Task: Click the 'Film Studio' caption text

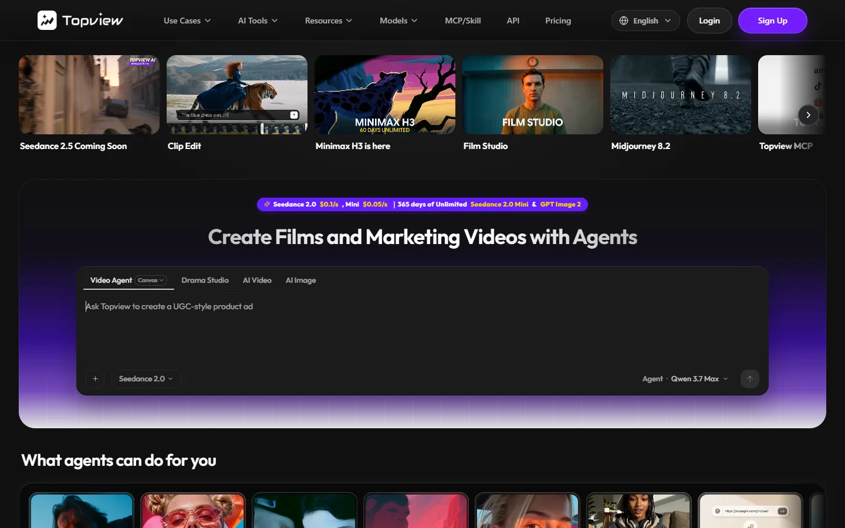Action: [485, 146]
